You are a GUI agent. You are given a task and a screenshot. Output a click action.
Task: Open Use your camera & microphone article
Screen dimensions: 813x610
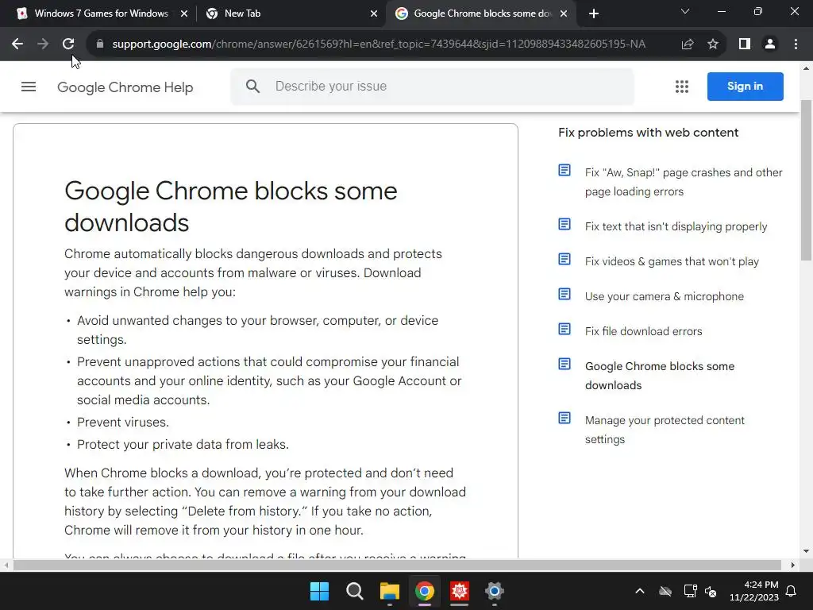[x=665, y=296]
